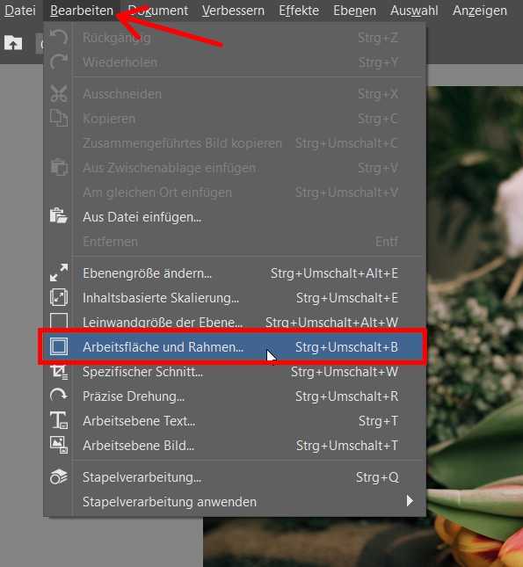Click the clipboard icon for Aus Zwischenablage einfügen
The height and width of the screenshot is (567, 523).
click(59, 167)
